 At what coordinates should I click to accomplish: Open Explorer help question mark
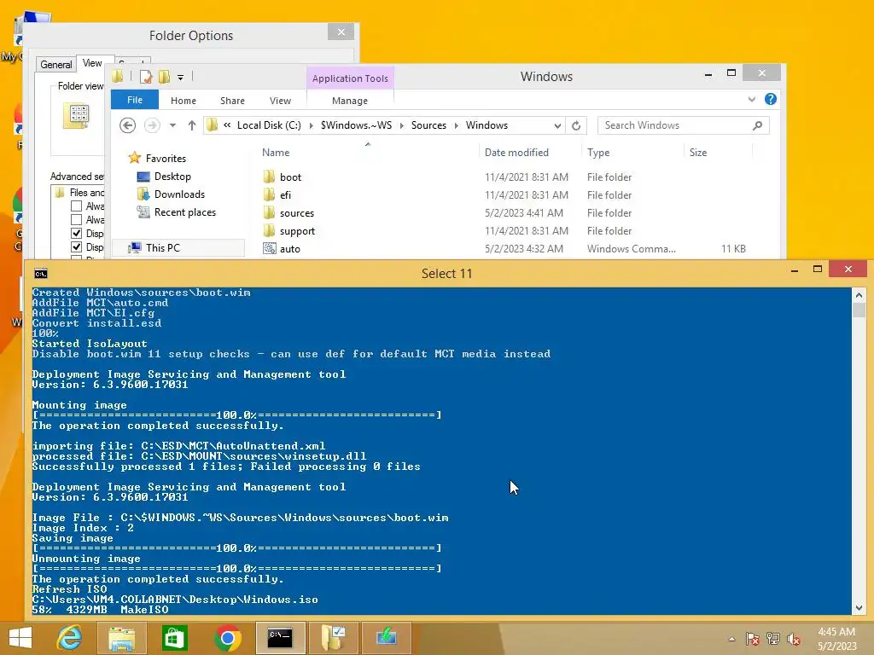771,99
